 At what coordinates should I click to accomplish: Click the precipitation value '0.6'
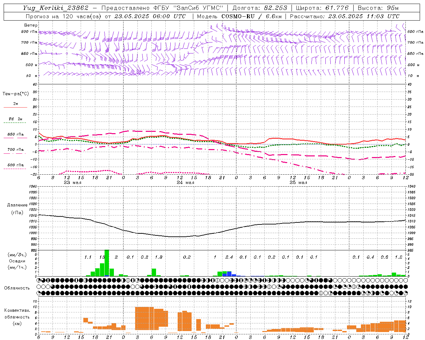tap(384, 257)
